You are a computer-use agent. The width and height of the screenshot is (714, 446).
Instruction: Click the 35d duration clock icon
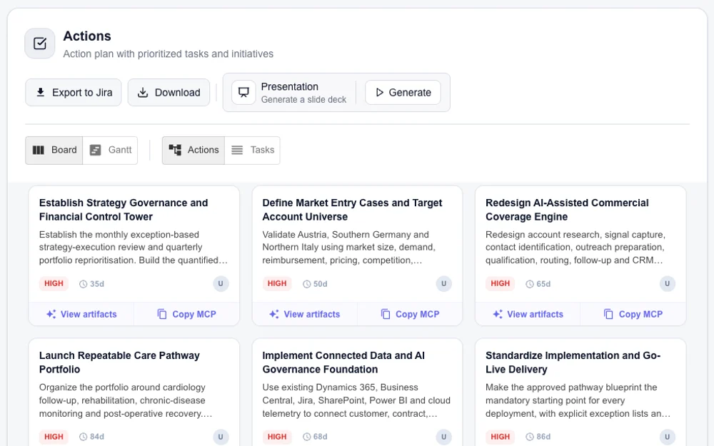click(x=83, y=284)
